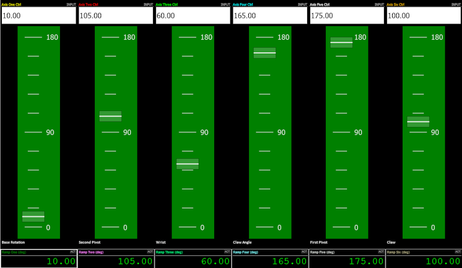Click the Ramp Four (deg) readout 165.00
Screen dimensions: 462x268
289,261
